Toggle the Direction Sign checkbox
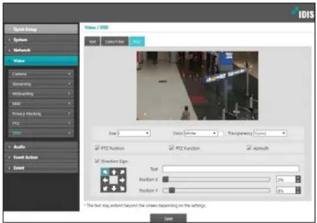 pos(97,161)
